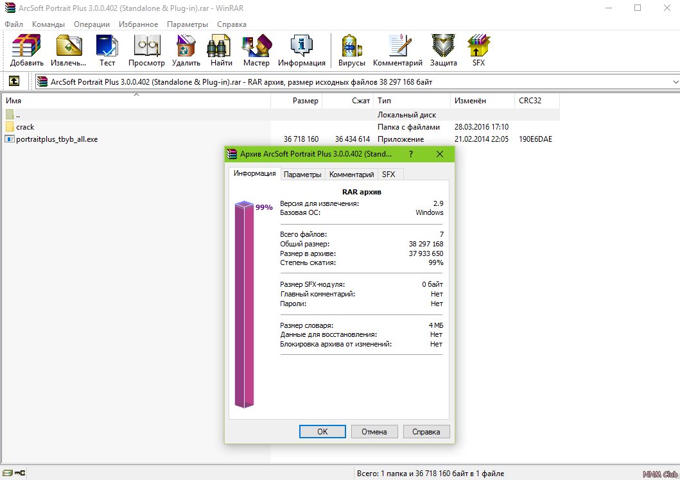The width and height of the screenshot is (680, 480).
Task: Click the Вирусы (Virus scan) icon
Action: point(352,50)
